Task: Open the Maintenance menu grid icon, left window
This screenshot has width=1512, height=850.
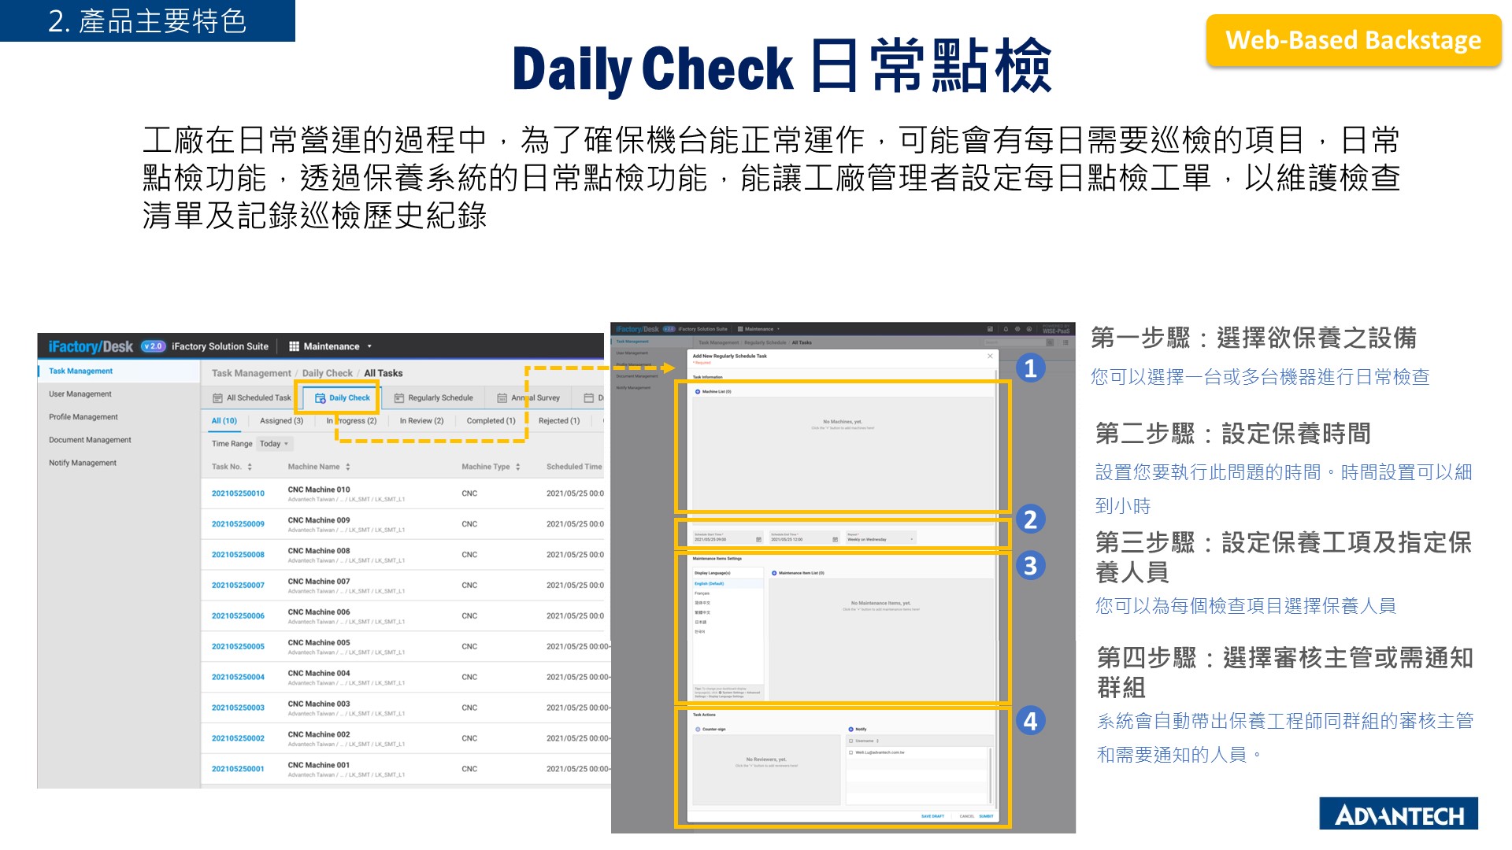Action: click(x=294, y=346)
